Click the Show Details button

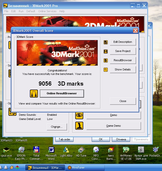[123, 70]
